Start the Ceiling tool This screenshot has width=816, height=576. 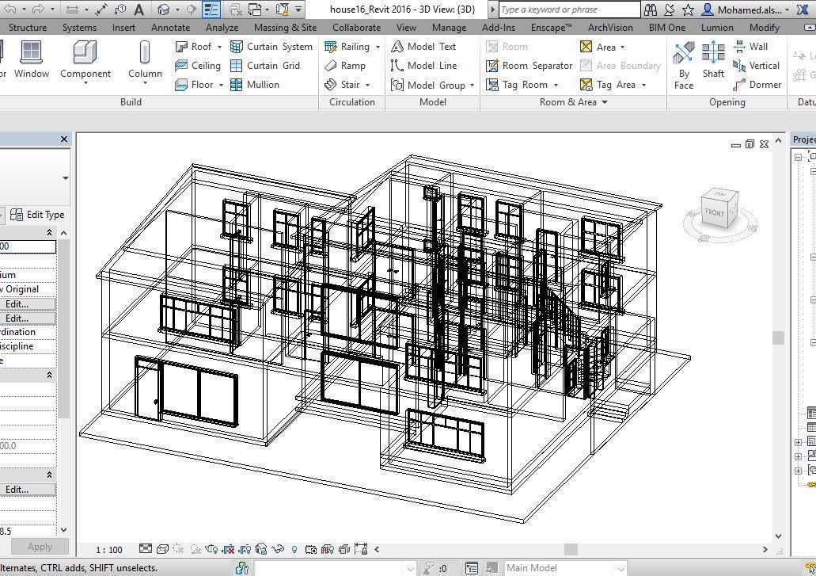(198, 66)
